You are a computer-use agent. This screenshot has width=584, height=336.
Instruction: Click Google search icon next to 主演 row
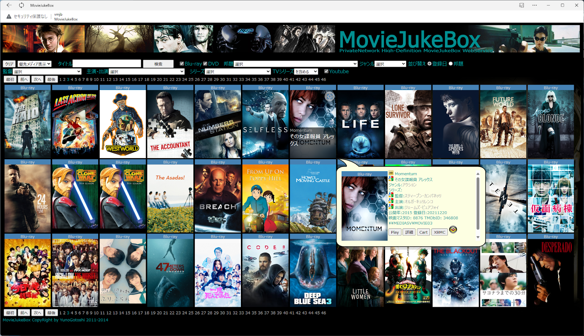(x=391, y=201)
